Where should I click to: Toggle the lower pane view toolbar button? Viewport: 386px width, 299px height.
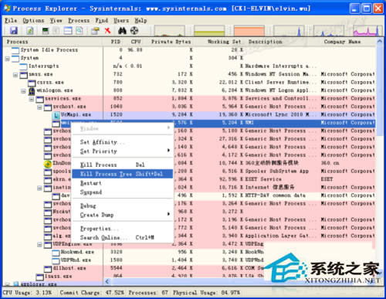pyautogui.click(x=68, y=31)
